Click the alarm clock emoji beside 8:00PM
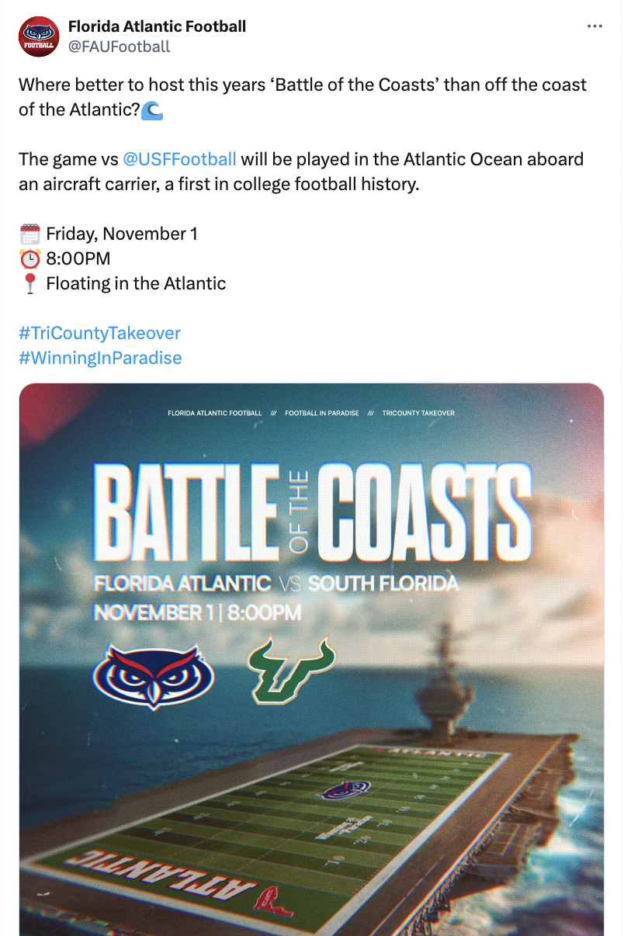This screenshot has width=624, height=936. [x=29, y=258]
